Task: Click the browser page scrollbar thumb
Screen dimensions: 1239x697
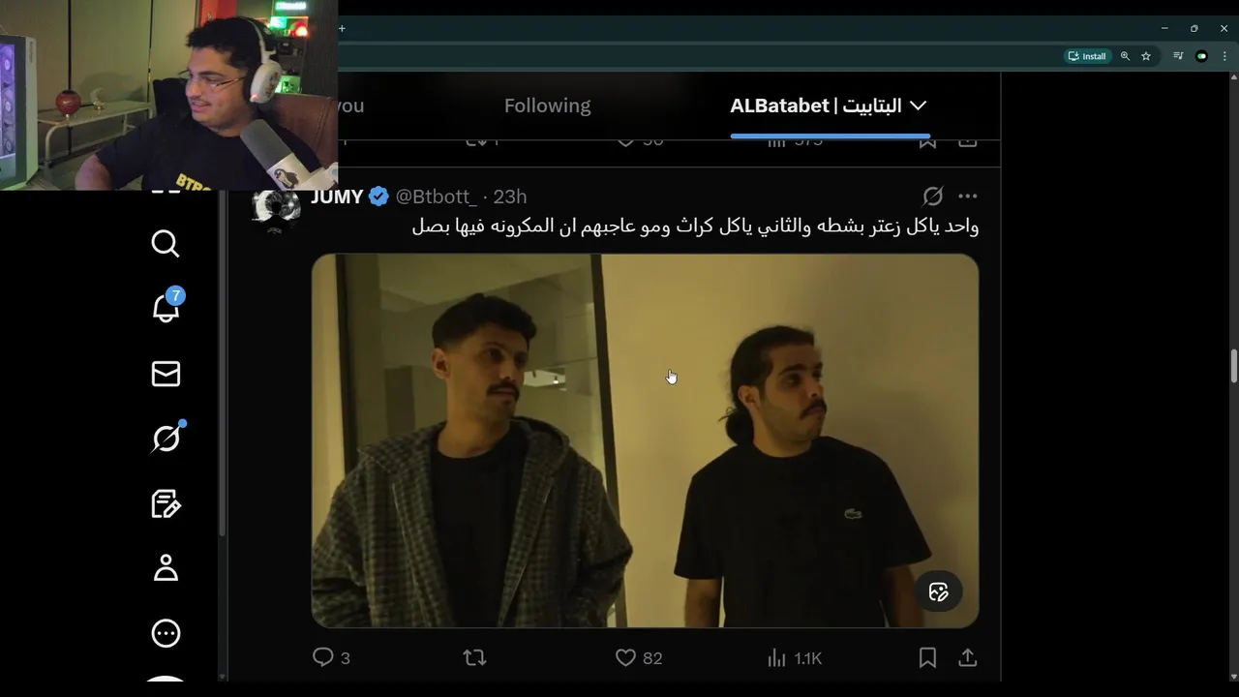Action: tap(1233, 366)
